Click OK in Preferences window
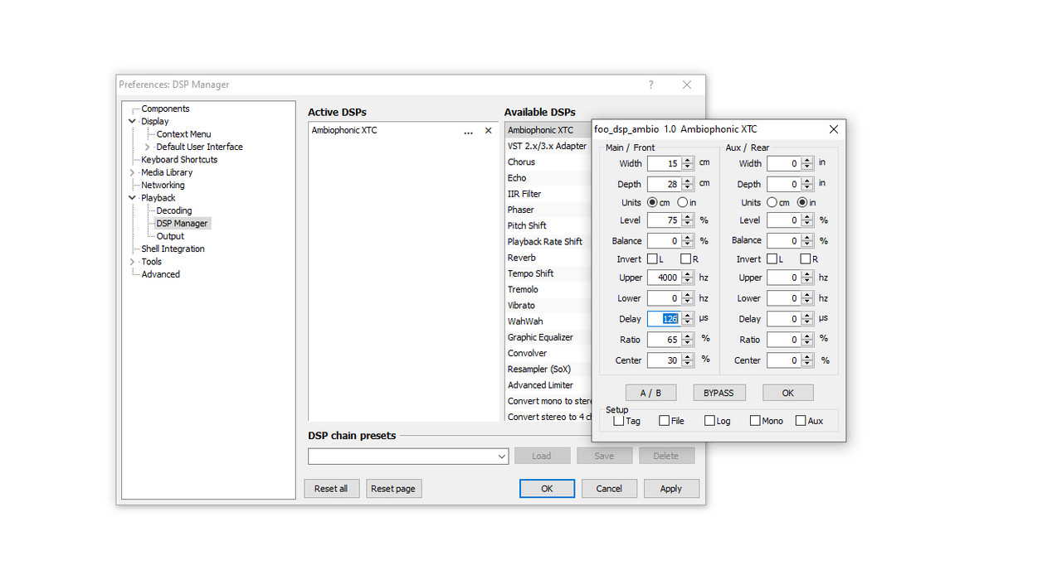1062x570 pixels. [547, 489]
